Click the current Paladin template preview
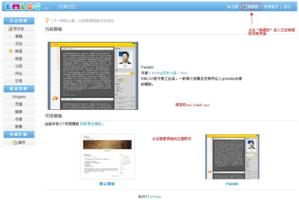The image size is (299, 200). (93, 76)
